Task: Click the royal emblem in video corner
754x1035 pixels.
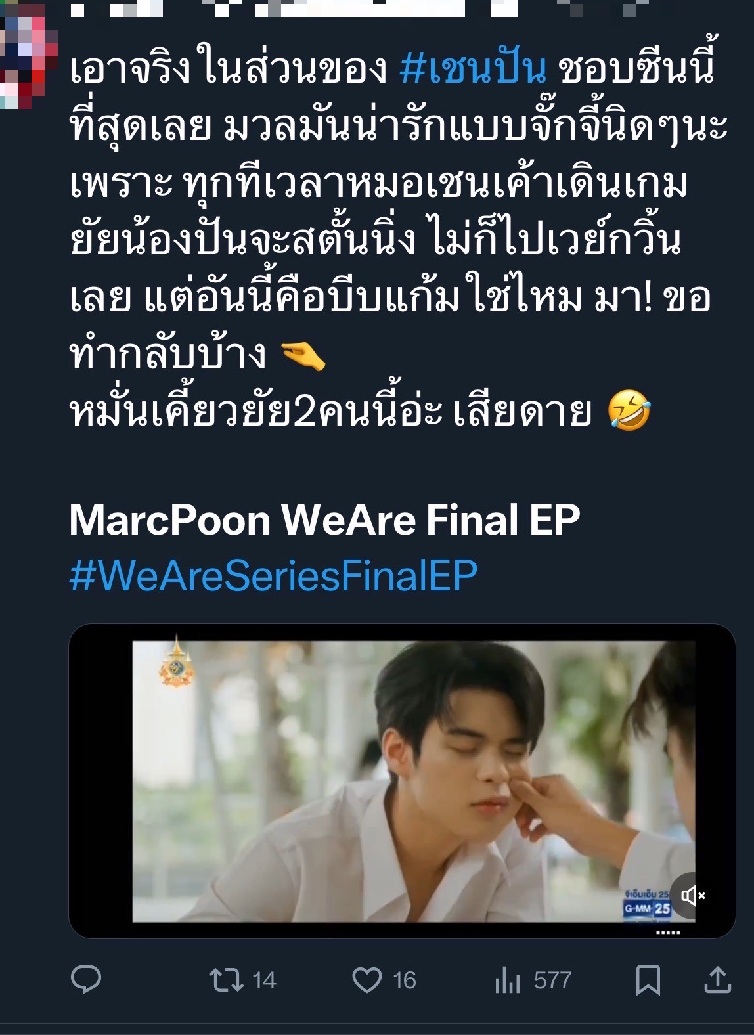Action: 177,662
